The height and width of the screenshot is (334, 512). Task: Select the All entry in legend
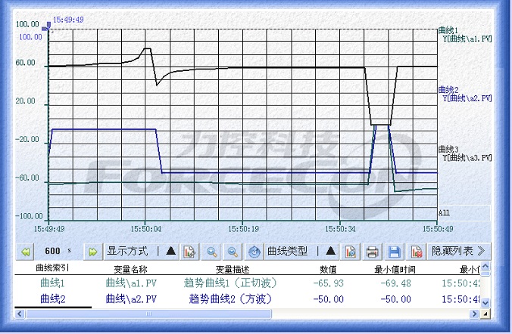click(445, 212)
